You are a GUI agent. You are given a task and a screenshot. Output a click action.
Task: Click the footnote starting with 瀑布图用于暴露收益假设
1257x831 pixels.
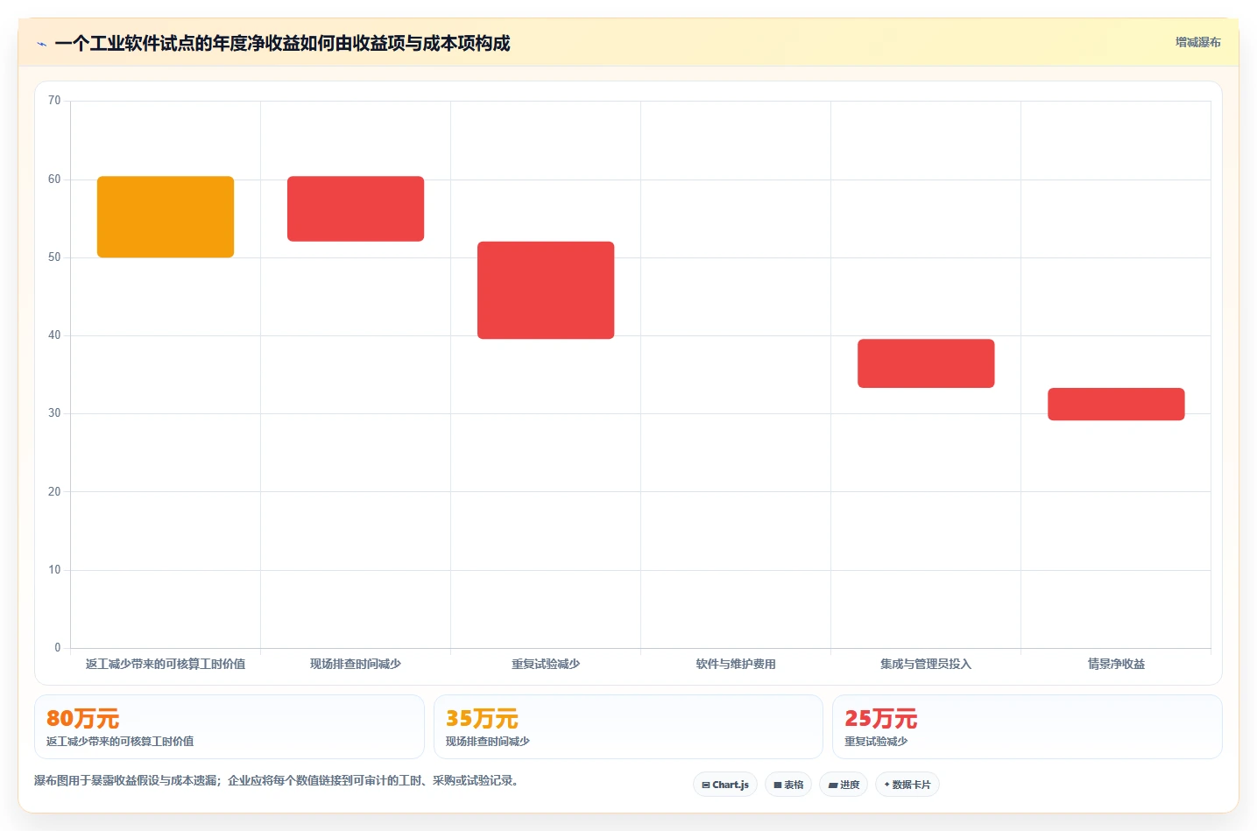(279, 780)
